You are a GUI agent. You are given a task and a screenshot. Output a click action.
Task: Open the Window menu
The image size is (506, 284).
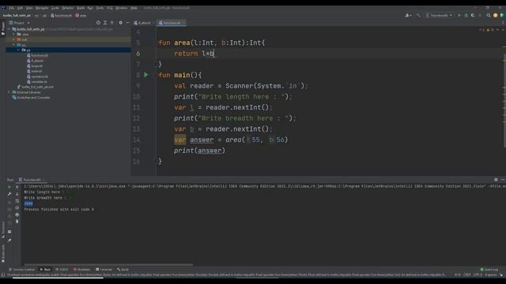(x=121, y=8)
